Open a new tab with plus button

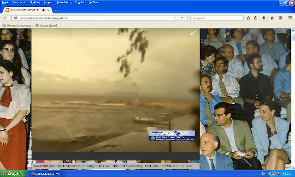tap(56, 10)
